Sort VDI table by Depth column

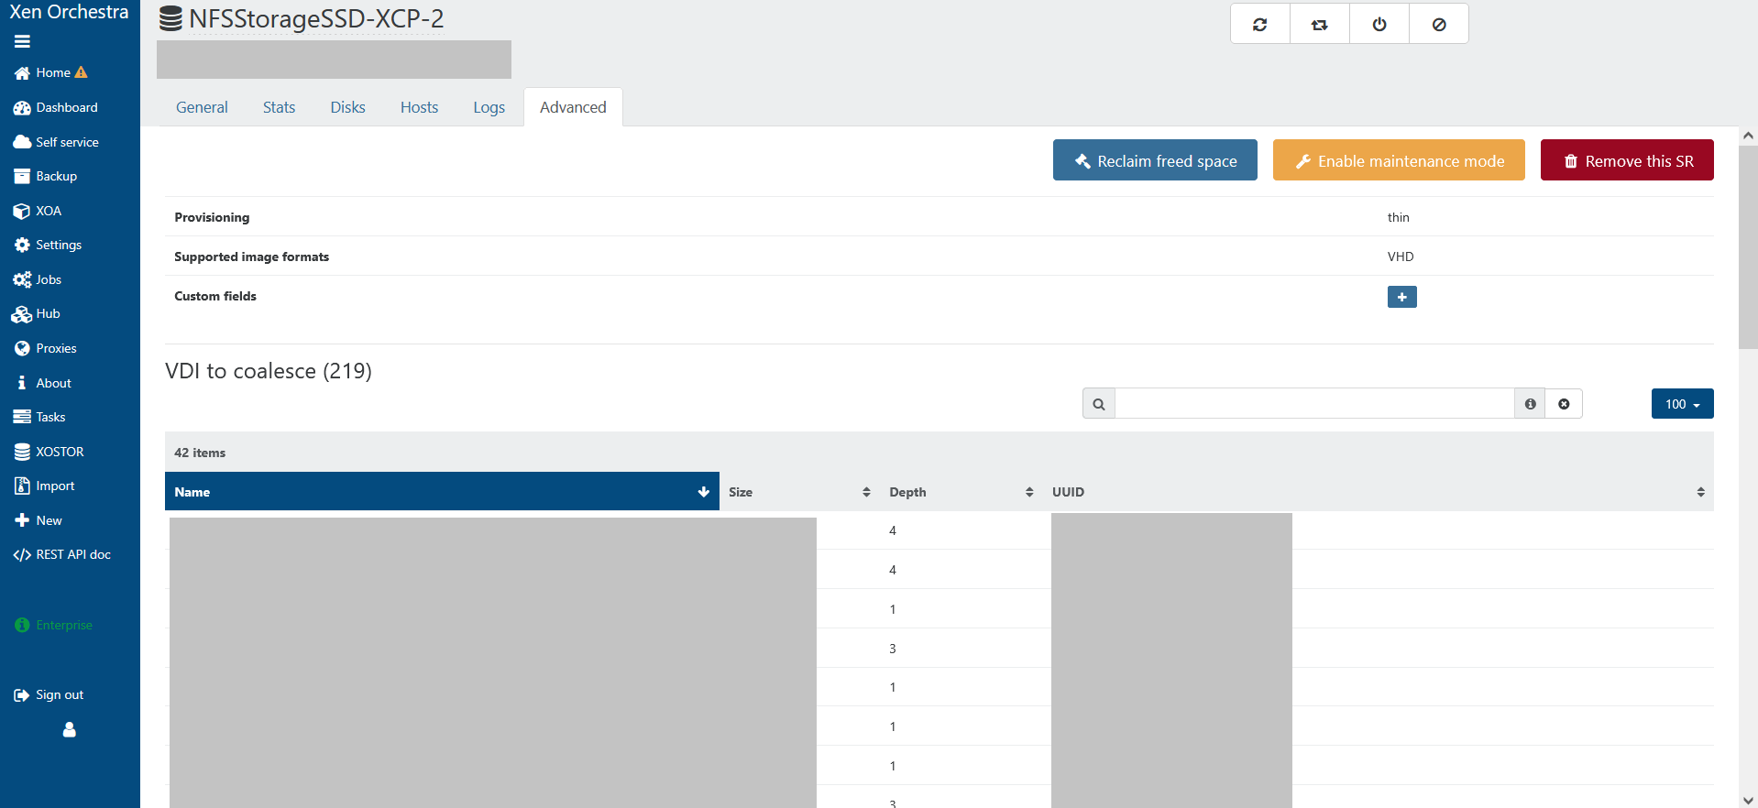961,492
